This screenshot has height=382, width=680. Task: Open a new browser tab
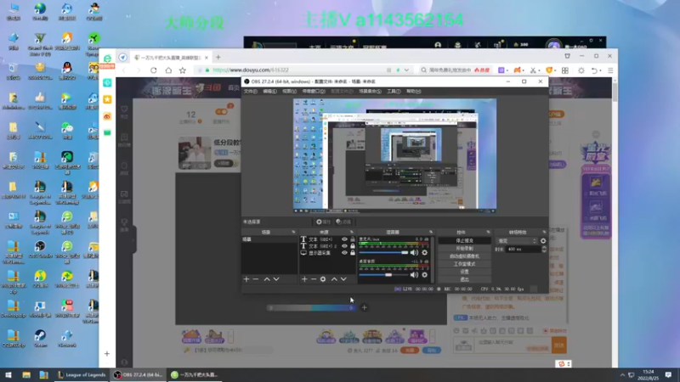[x=218, y=57]
